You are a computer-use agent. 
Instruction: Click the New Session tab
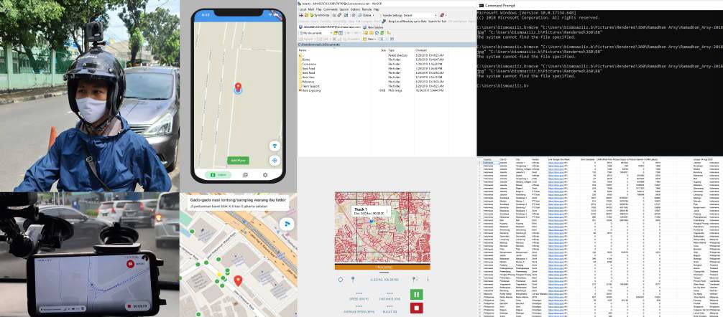click(374, 27)
